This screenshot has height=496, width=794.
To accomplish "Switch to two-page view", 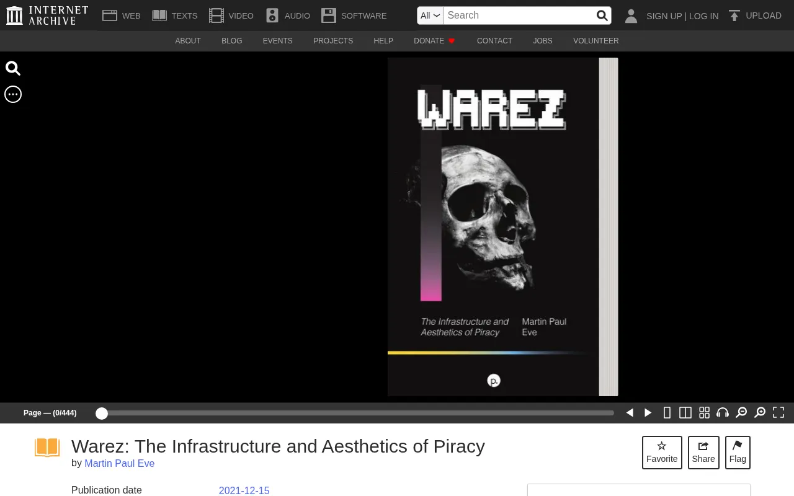I will [685, 413].
